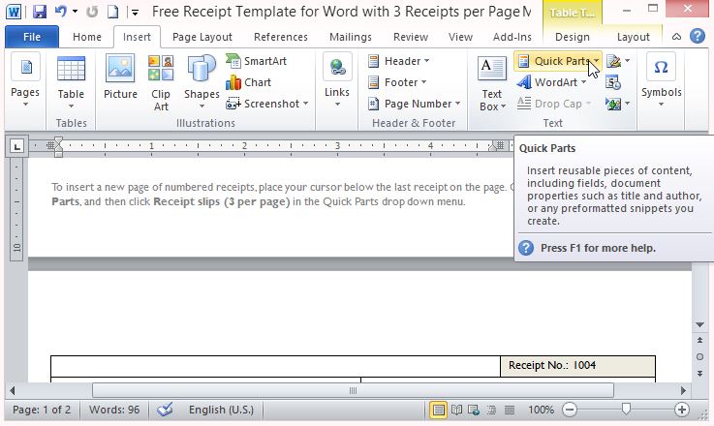This screenshot has height=426, width=714.
Task: Switch to Web Layout view
Action: pos(474,411)
